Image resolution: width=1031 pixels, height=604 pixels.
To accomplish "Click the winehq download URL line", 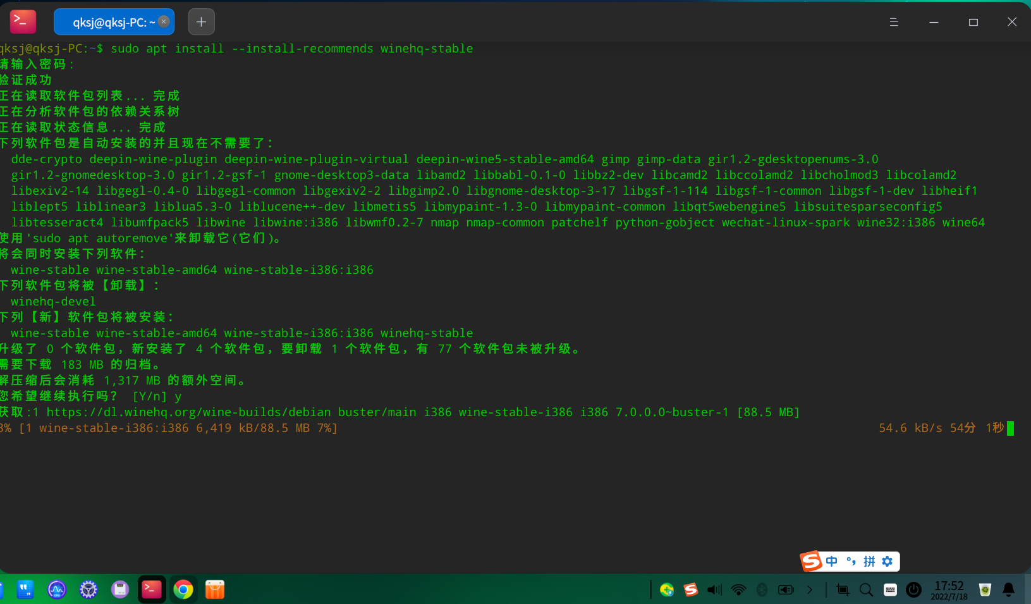I will coord(400,412).
